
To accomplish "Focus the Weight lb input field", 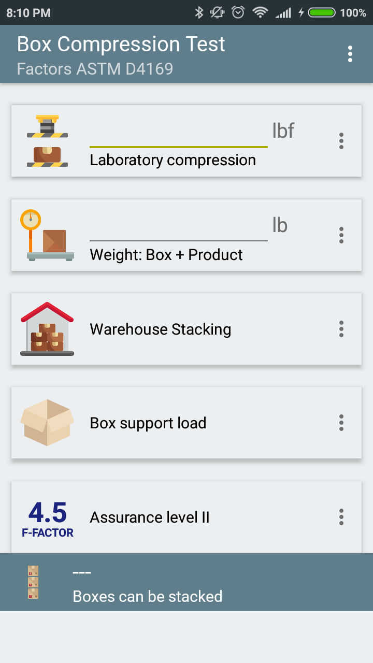I will (x=178, y=230).
